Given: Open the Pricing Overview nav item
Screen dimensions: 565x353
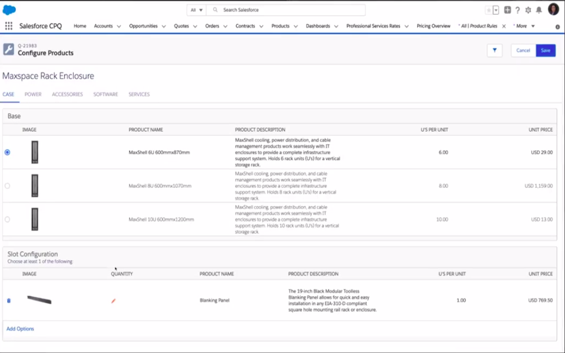Looking at the screenshot, I should coord(434,26).
